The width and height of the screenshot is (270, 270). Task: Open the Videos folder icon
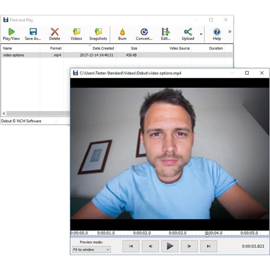pos(76,34)
